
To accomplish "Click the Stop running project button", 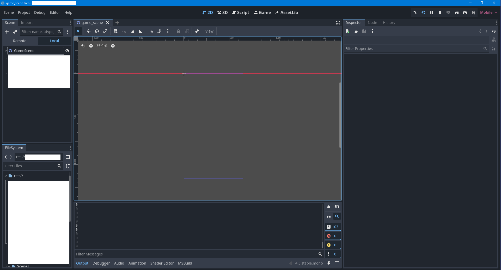I will click(440, 12).
